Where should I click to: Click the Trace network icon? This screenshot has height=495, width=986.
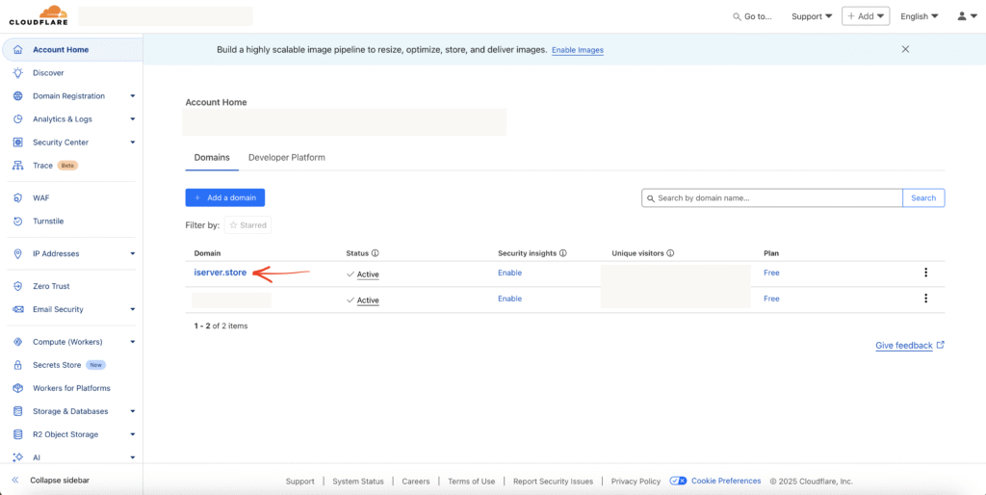pyautogui.click(x=18, y=166)
